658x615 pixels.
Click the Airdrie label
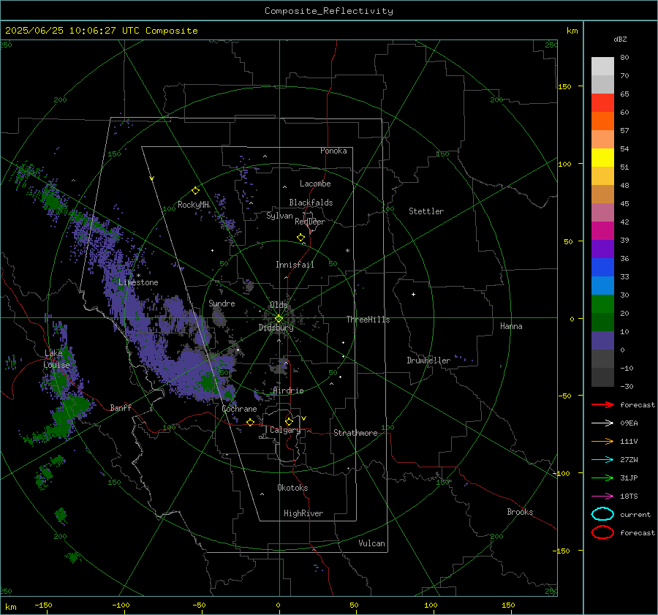[x=288, y=390]
